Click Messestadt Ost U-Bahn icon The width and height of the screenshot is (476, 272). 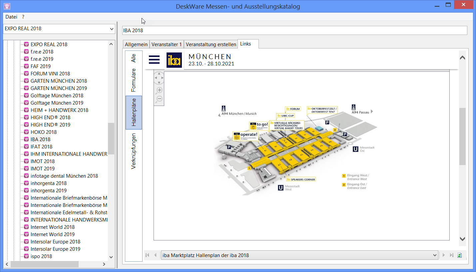coord(356,149)
